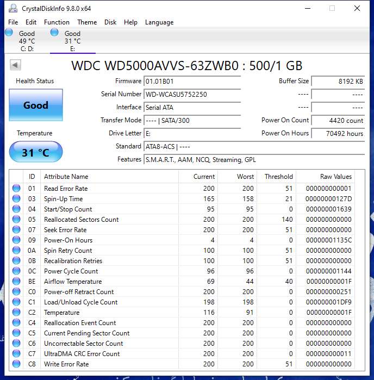Click the Drive Letter field

(192, 134)
